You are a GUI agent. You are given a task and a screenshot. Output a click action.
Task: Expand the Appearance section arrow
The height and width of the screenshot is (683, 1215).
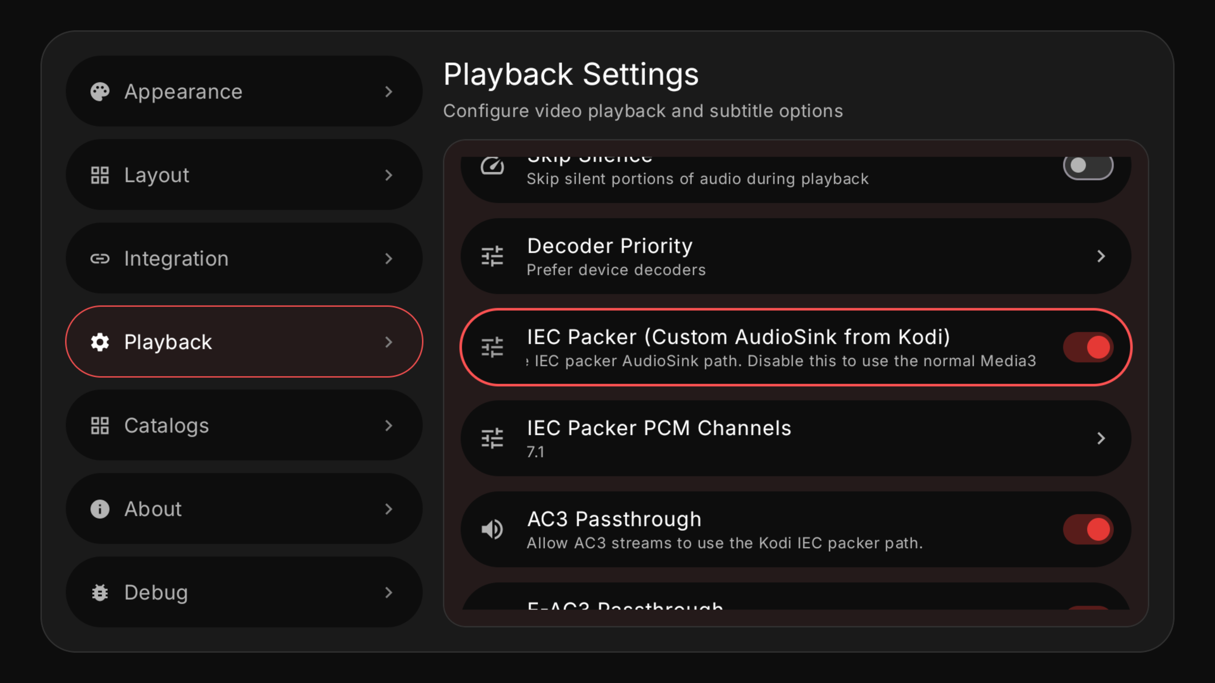pos(388,91)
